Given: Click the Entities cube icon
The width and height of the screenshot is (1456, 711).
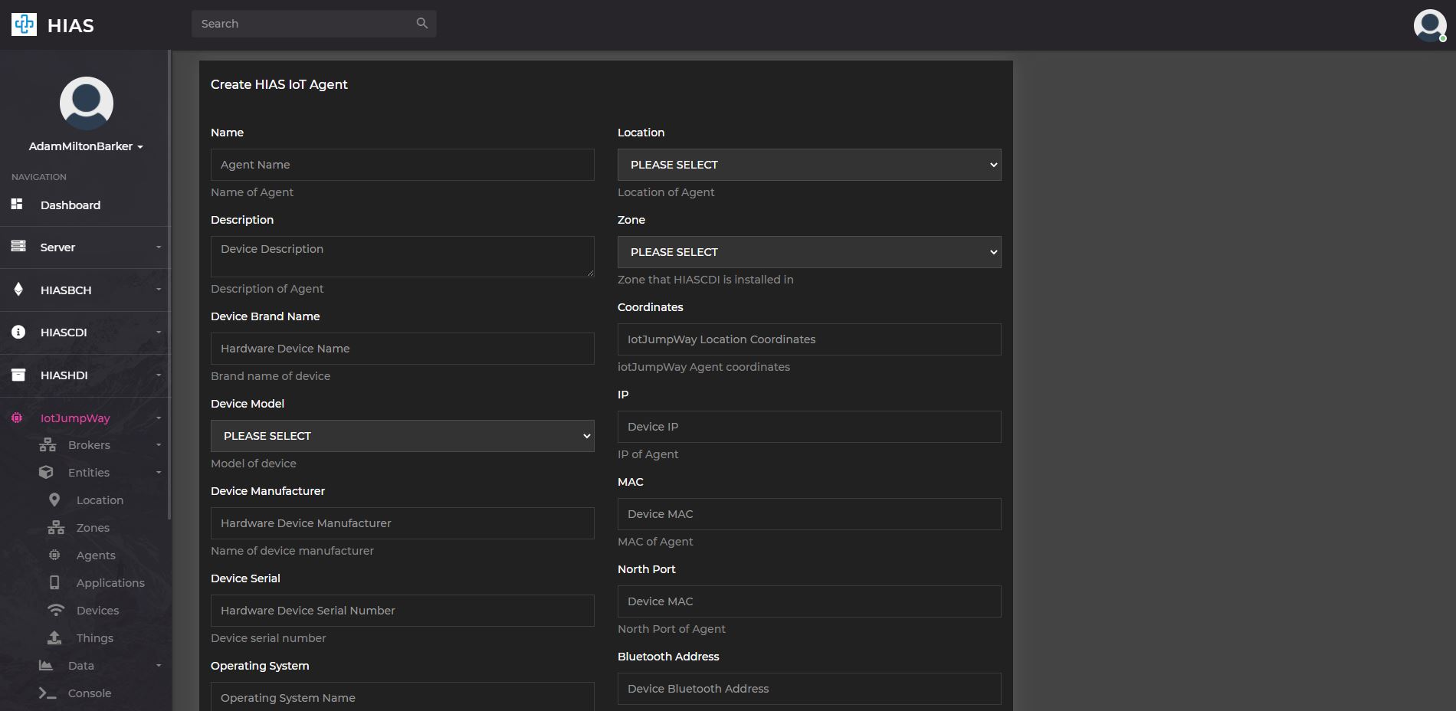Looking at the screenshot, I should tap(46, 472).
